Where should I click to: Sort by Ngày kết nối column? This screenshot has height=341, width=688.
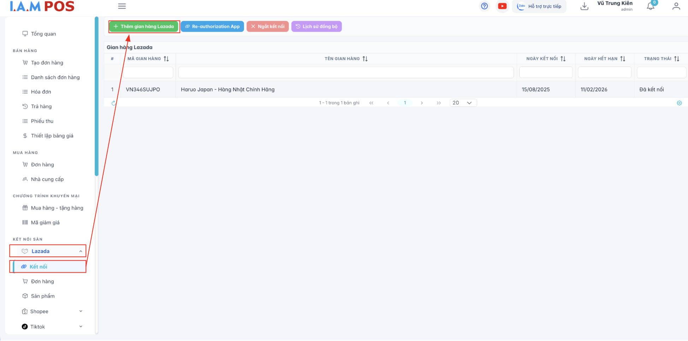pyautogui.click(x=563, y=59)
